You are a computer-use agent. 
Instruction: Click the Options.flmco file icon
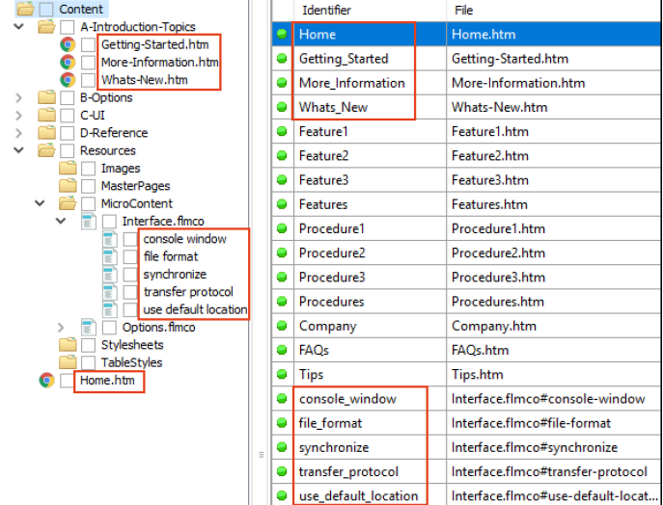89,328
